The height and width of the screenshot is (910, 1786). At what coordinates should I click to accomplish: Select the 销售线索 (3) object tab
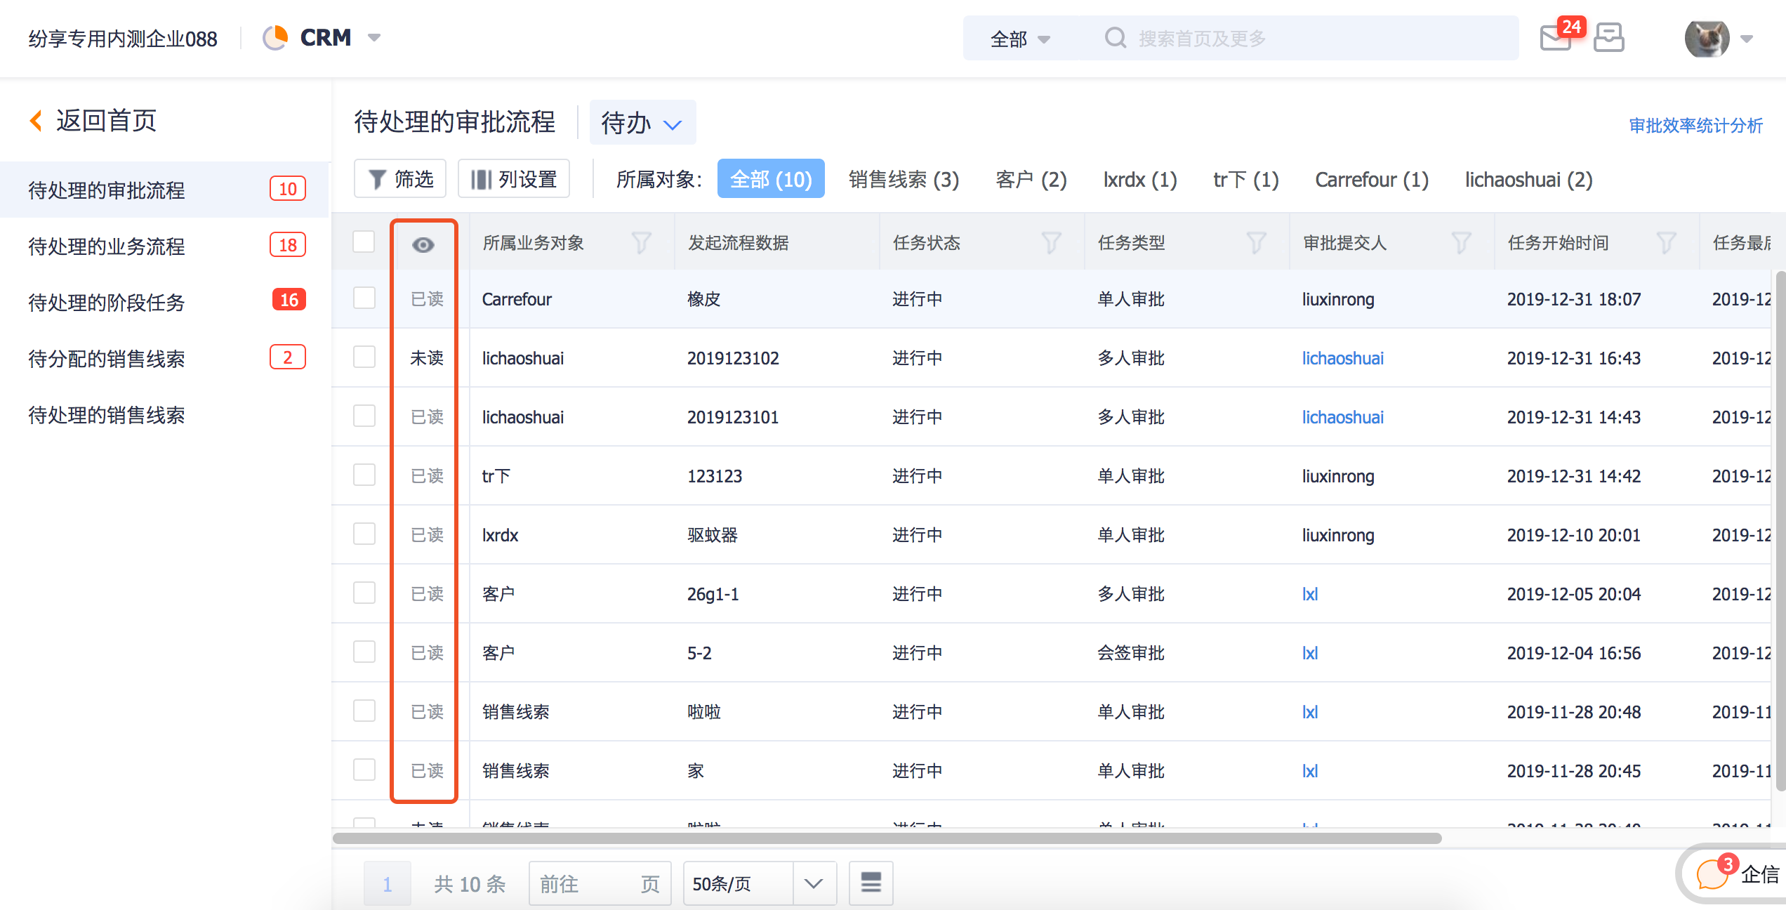pos(904,180)
